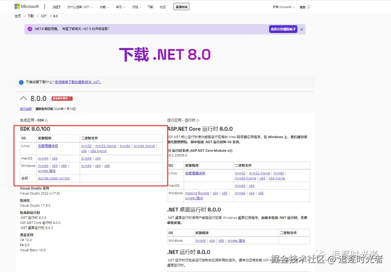Click 查看公告博客帖子 button

tap(283, 29)
